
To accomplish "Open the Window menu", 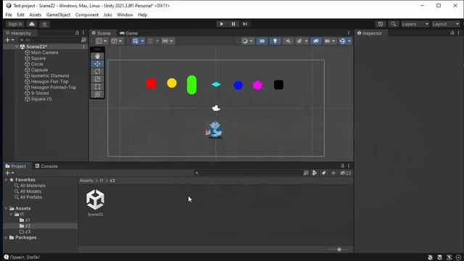I will point(125,14).
